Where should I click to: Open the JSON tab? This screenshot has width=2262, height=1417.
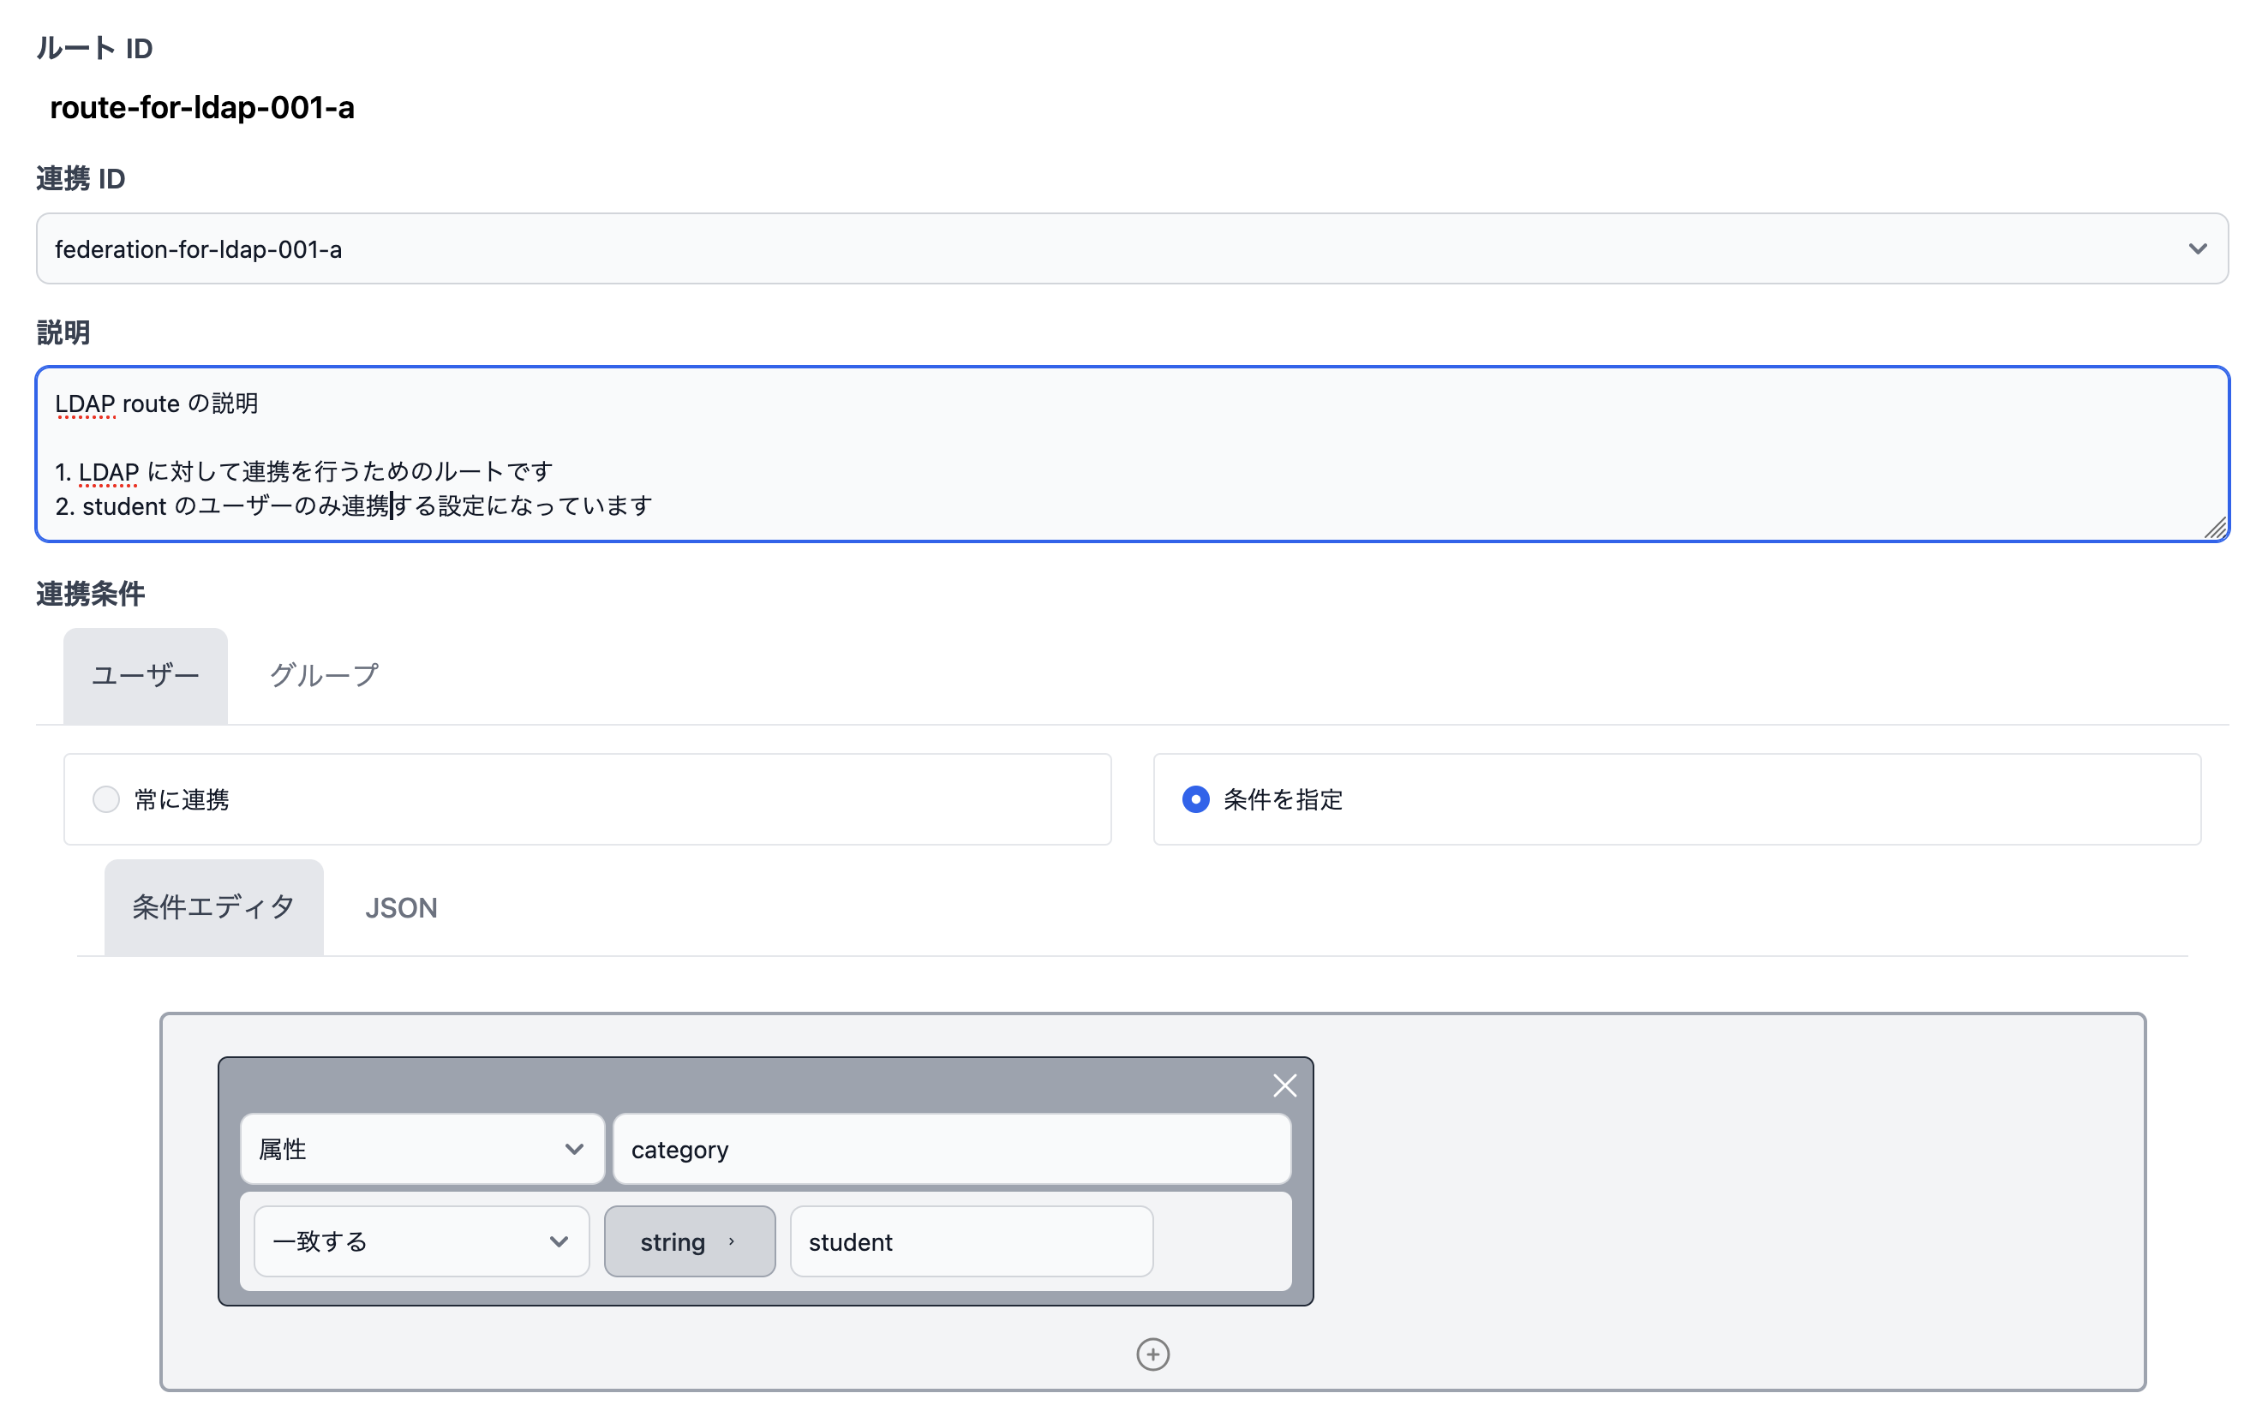(401, 907)
